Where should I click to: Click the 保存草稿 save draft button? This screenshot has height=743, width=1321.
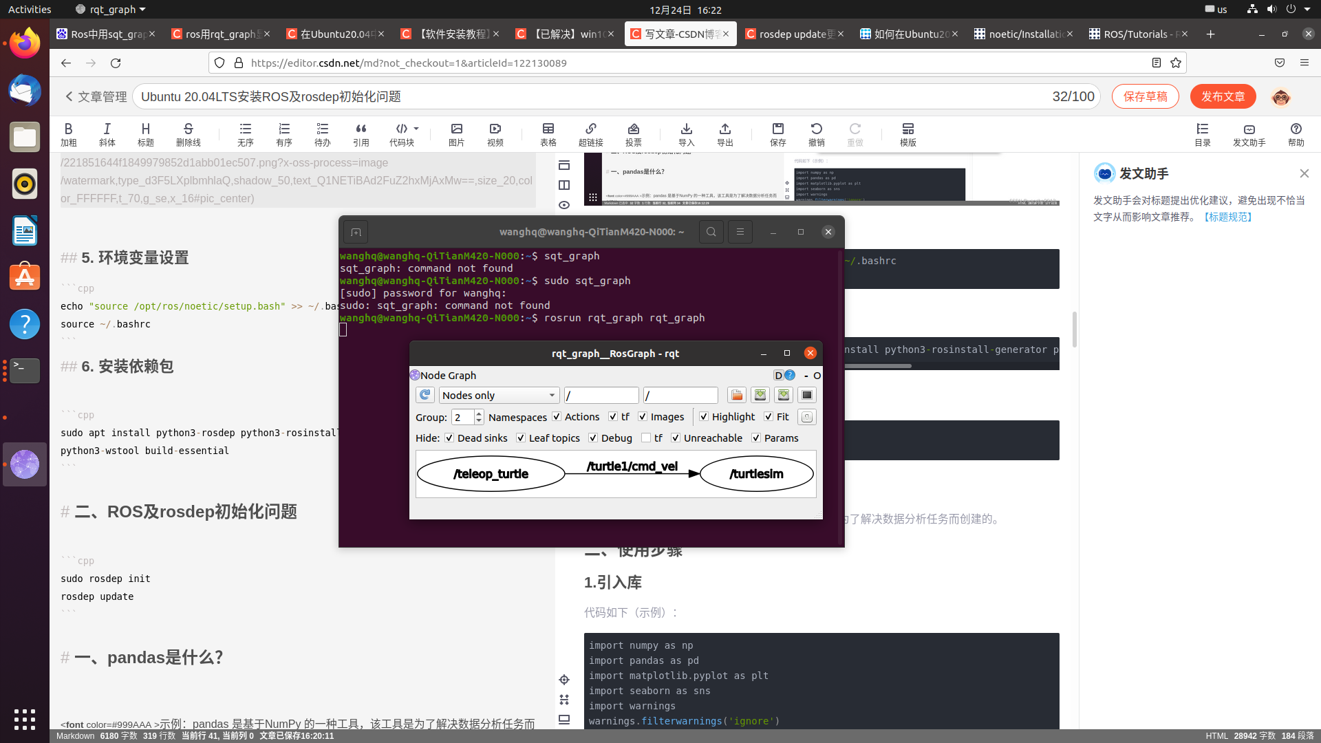[x=1145, y=96]
